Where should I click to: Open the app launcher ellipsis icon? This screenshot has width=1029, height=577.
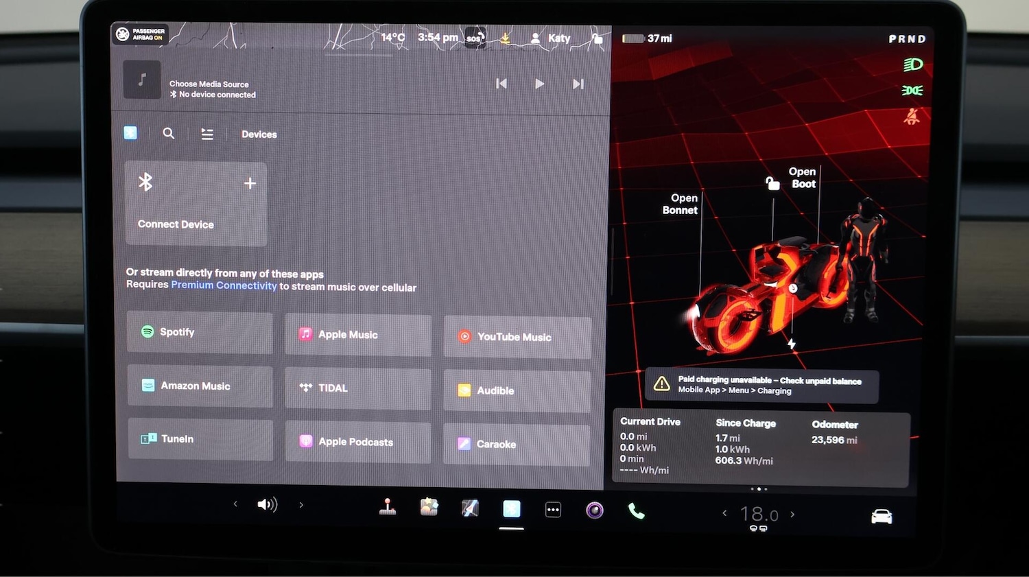point(553,509)
